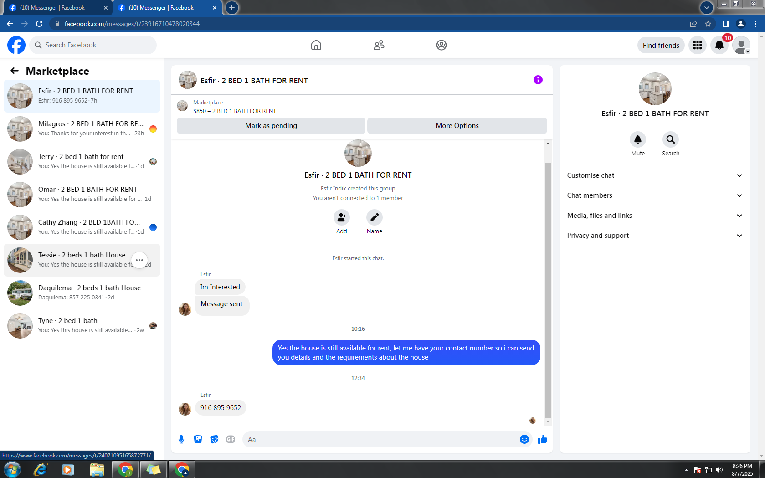Open Esfir 2 BED 1 BATH conversation
The image size is (765, 478).
(x=82, y=96)
